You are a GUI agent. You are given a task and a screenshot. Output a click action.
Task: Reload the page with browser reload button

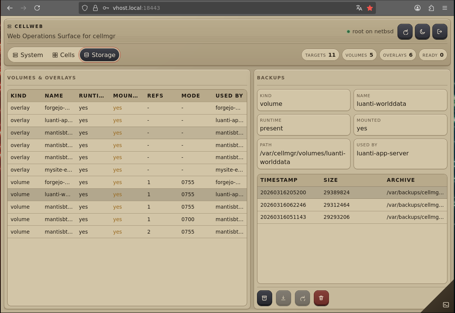point(37,8)
